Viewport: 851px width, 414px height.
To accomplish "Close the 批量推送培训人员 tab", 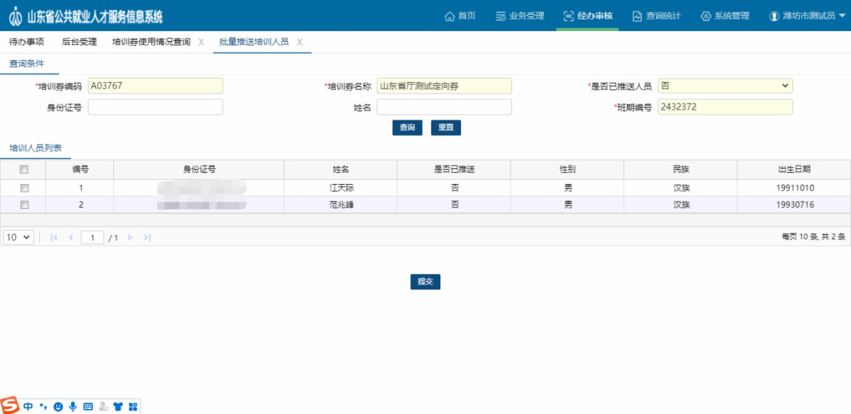I will 300,42.
